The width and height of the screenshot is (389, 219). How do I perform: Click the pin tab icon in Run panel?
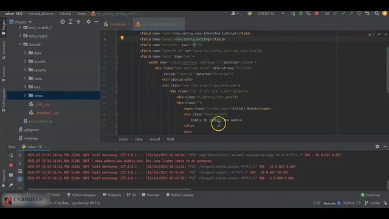[x=11, y=185]
